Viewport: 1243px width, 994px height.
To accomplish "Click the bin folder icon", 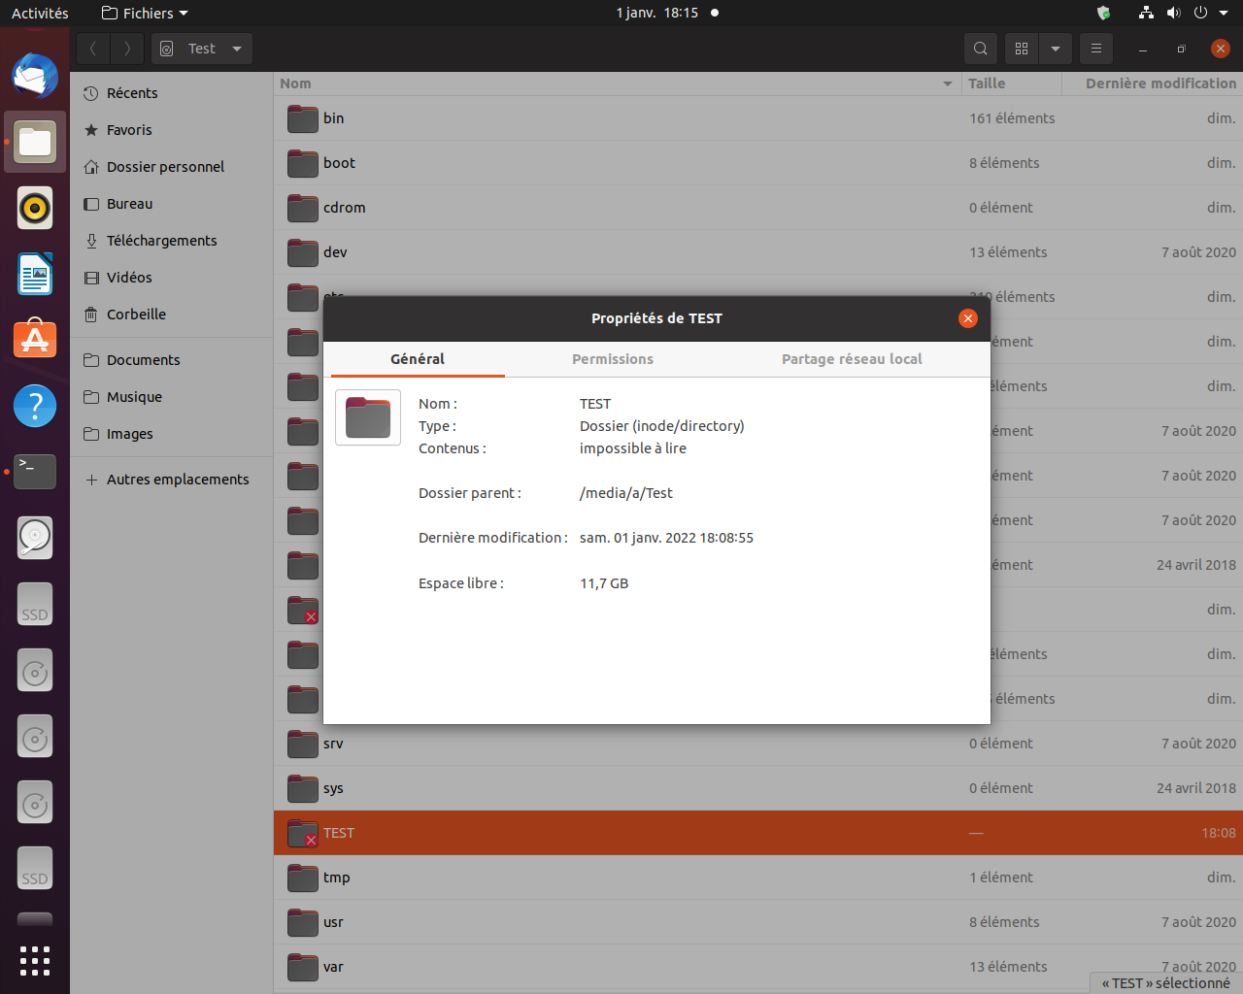I will [x=303, y=118].
